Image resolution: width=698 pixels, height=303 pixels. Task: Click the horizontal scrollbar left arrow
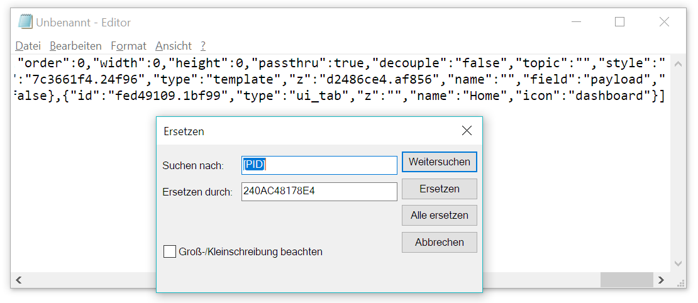(19, 280)
